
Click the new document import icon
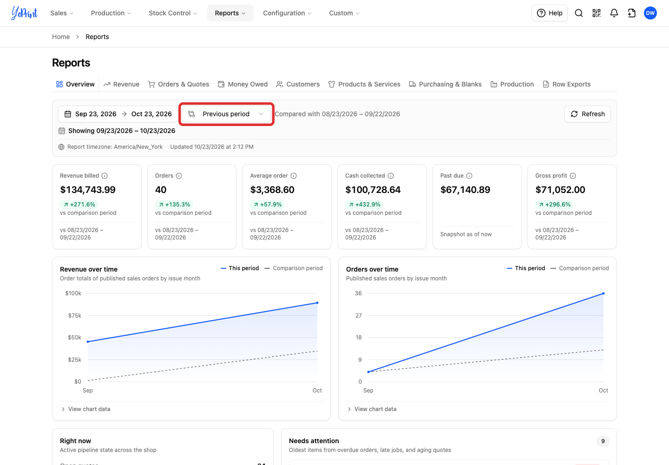pyautogui.click(x=632, y=13)
